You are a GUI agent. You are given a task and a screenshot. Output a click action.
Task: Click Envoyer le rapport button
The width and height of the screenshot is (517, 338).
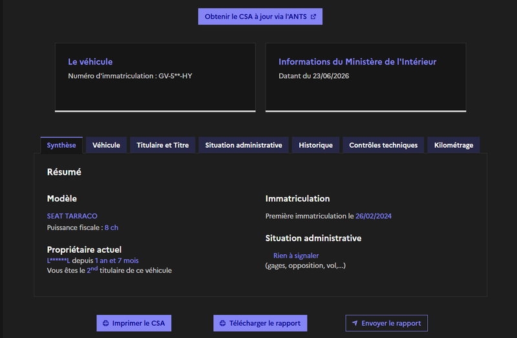click(386, 323)
